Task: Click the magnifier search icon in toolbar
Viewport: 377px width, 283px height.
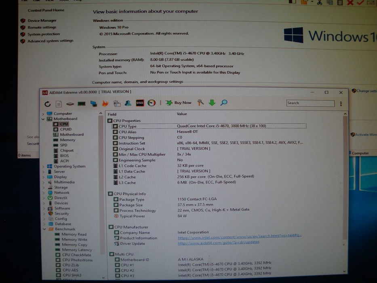Action: click(223, 103)
